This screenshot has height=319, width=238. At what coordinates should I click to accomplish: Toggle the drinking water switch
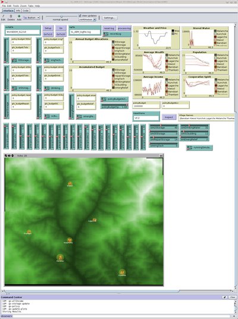[x=54, y=88]
